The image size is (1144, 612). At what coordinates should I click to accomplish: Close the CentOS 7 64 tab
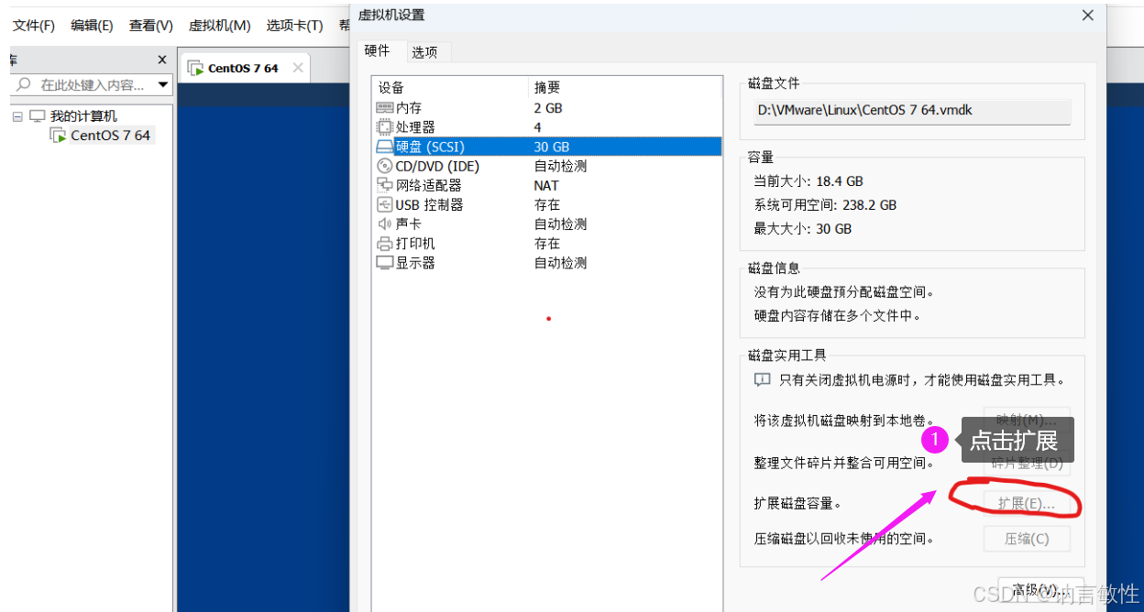[298, 68]
